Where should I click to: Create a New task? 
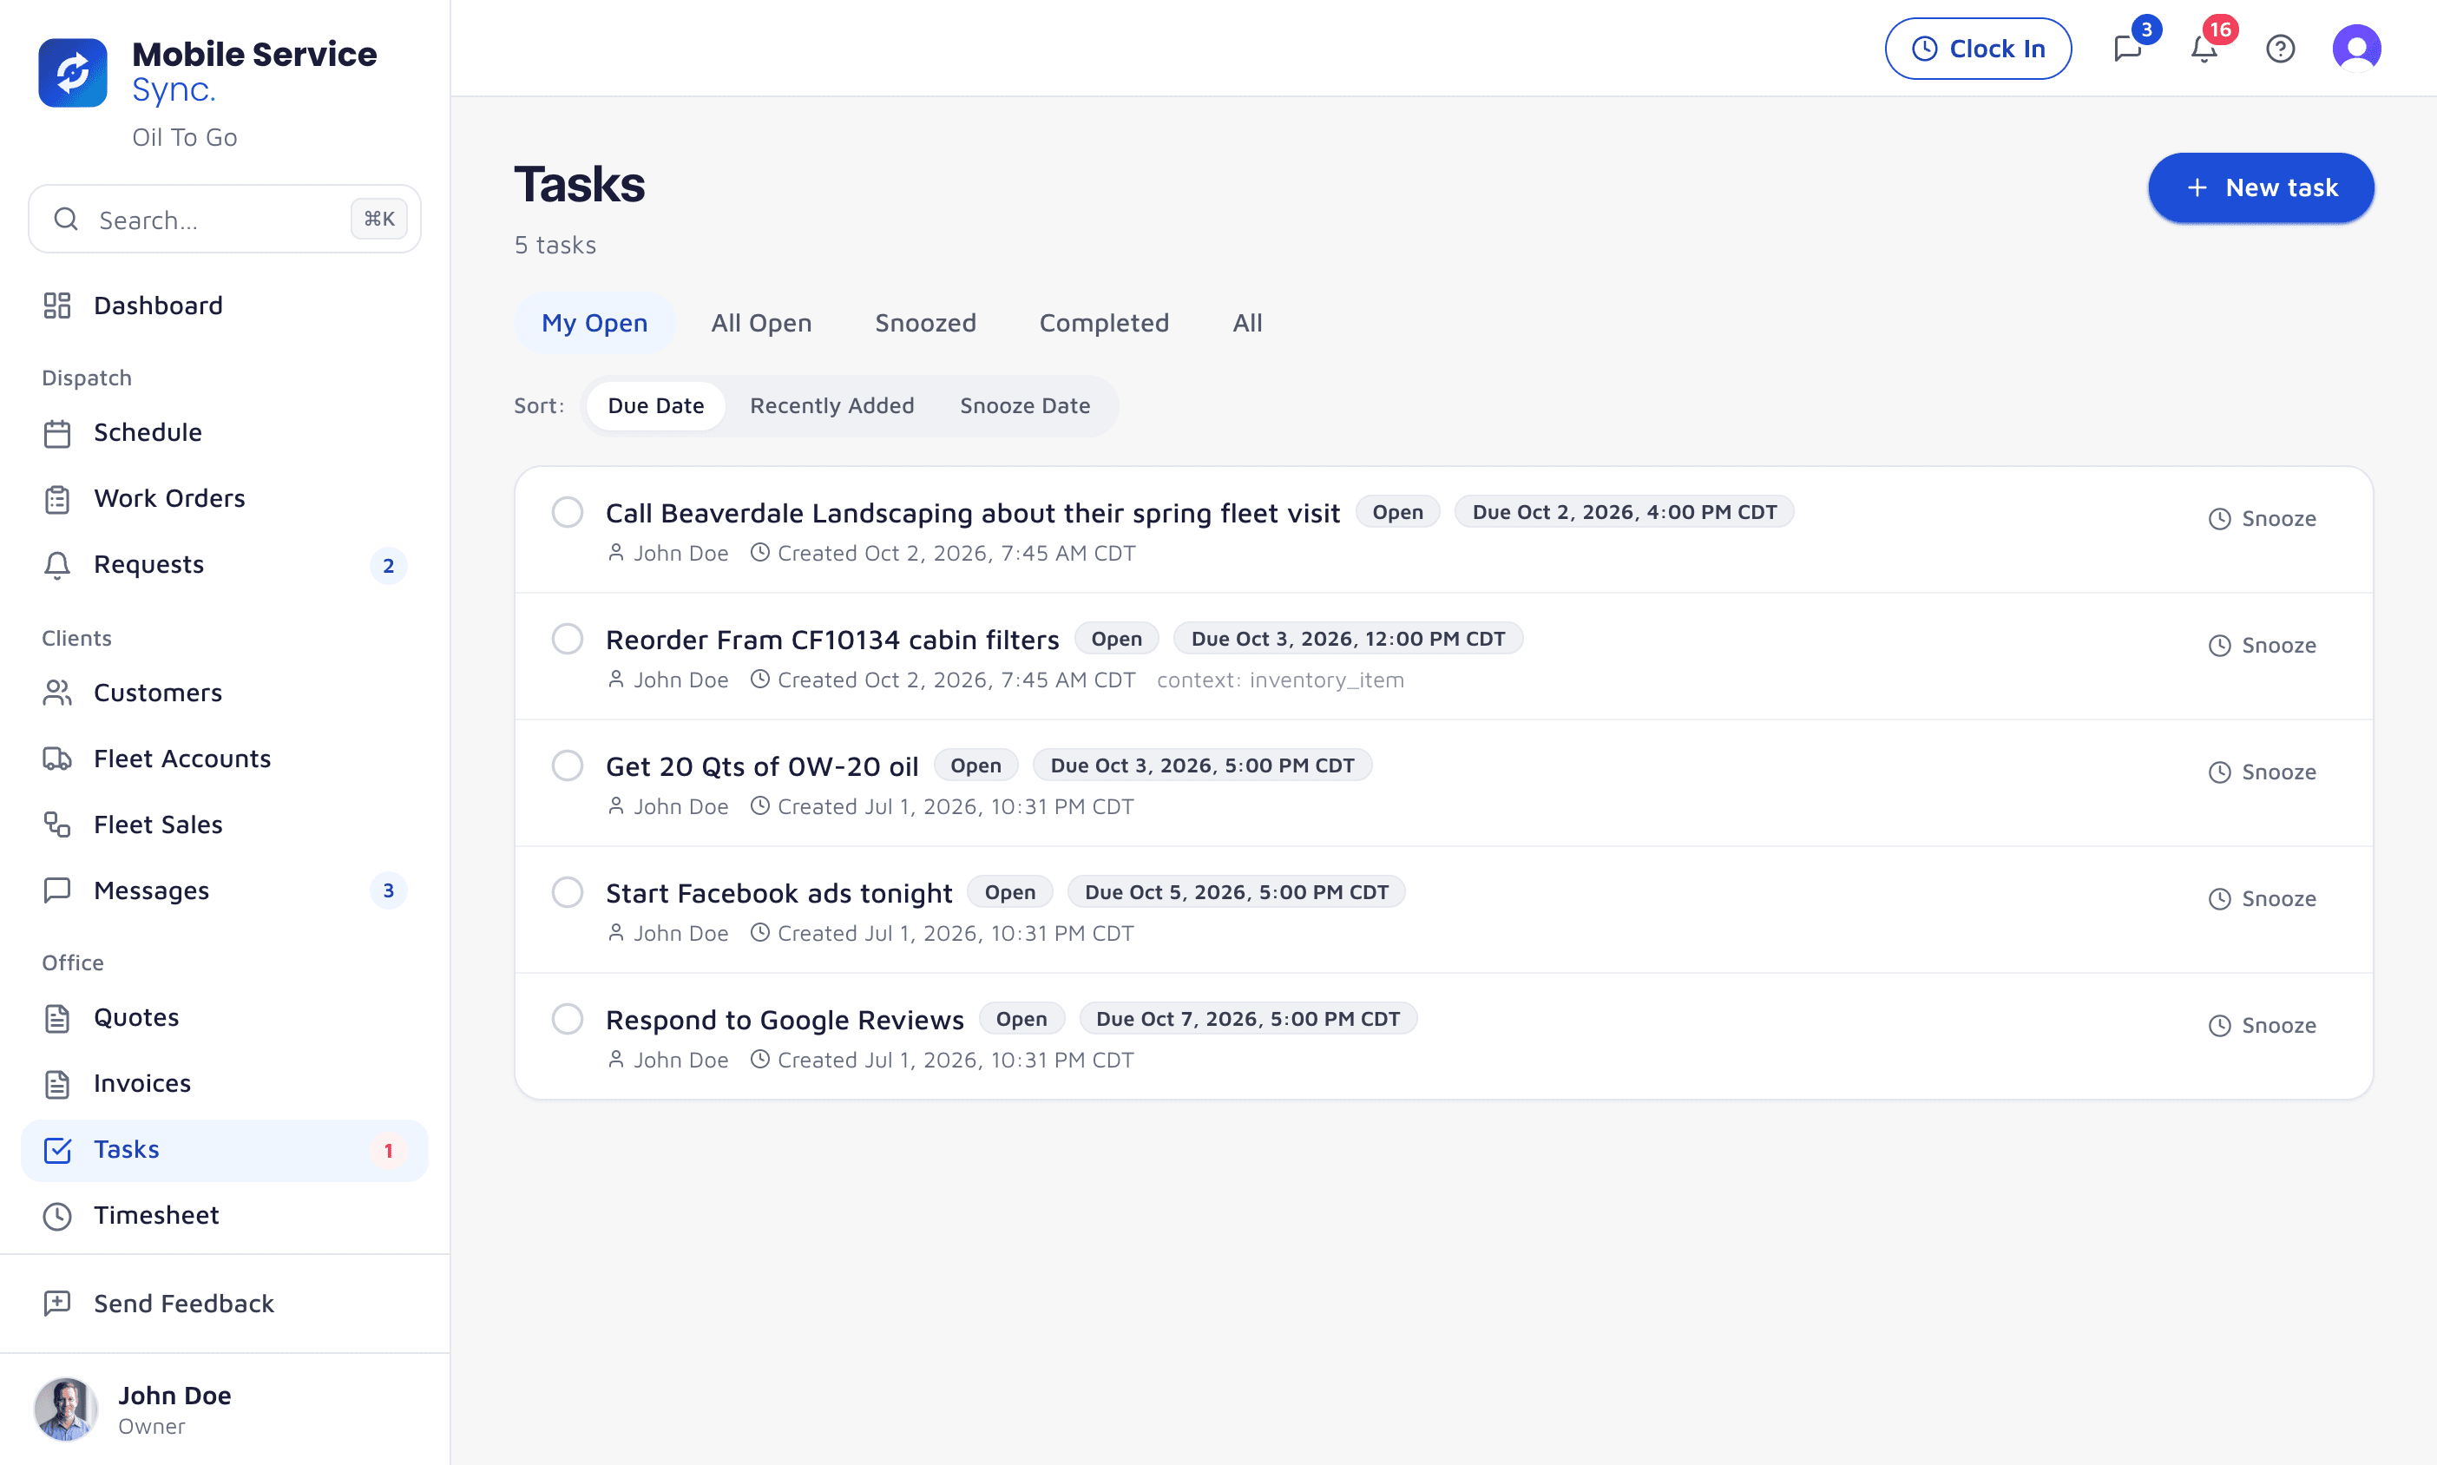coord(2260,187)
